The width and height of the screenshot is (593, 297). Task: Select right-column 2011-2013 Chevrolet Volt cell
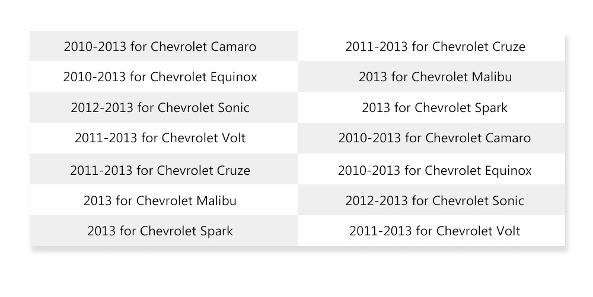pyautogui.click(x=432, y=231)
